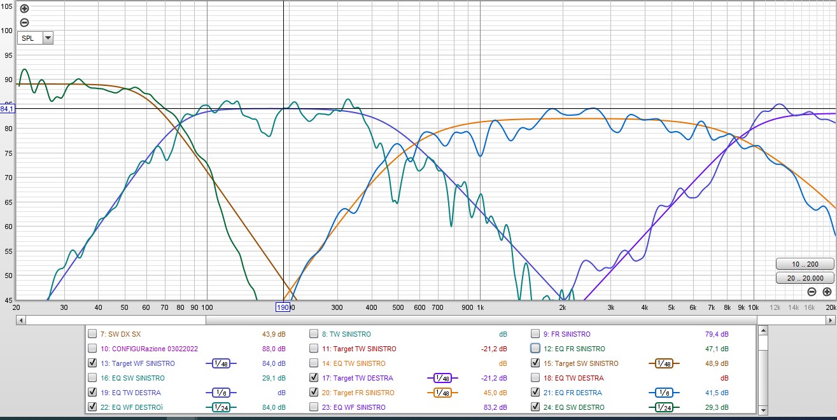Set frequency range with the 20 .. 20.000 button

coord(805,277)
